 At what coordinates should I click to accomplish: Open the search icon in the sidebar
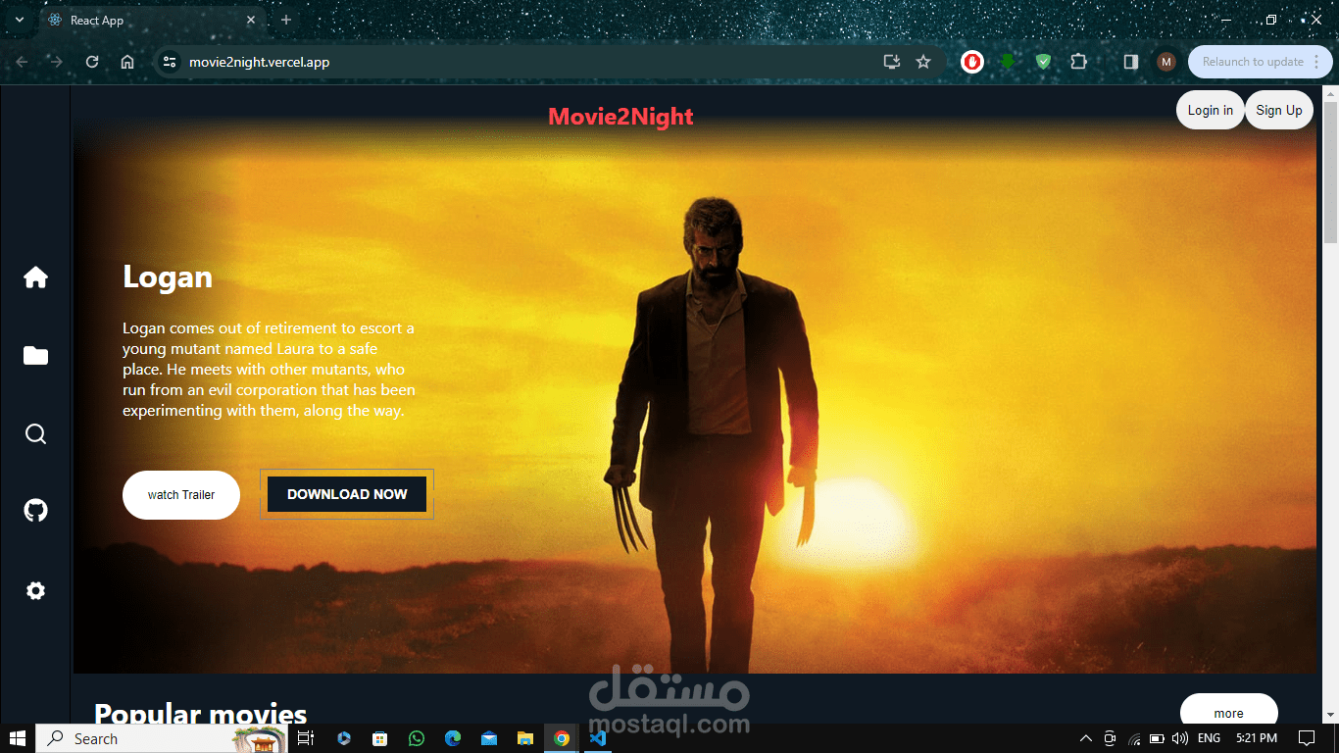35,434
